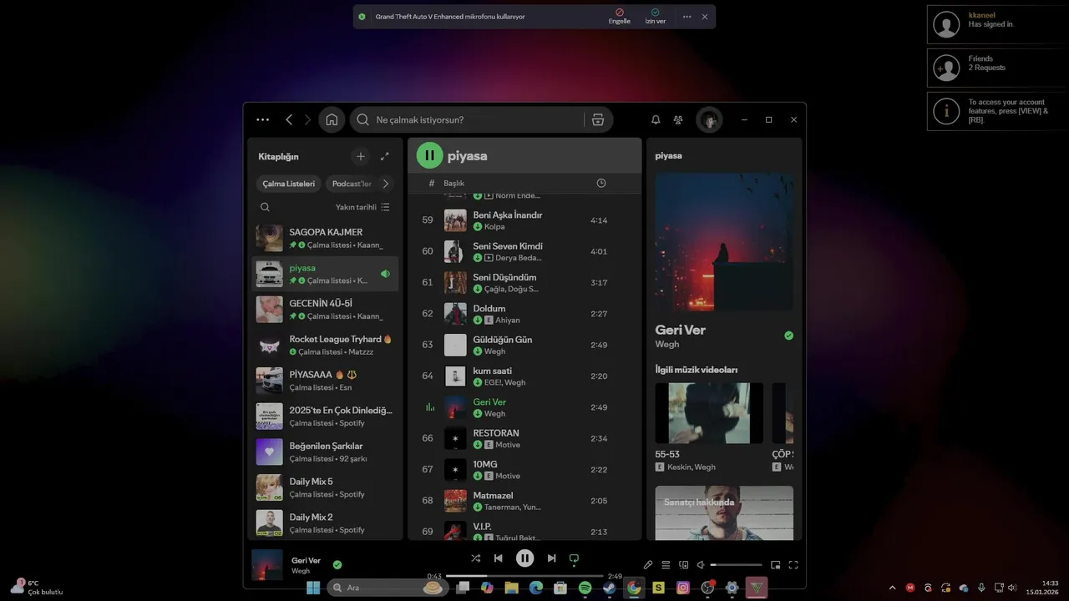Click Engelle in microphone notification

click(620, 17)
